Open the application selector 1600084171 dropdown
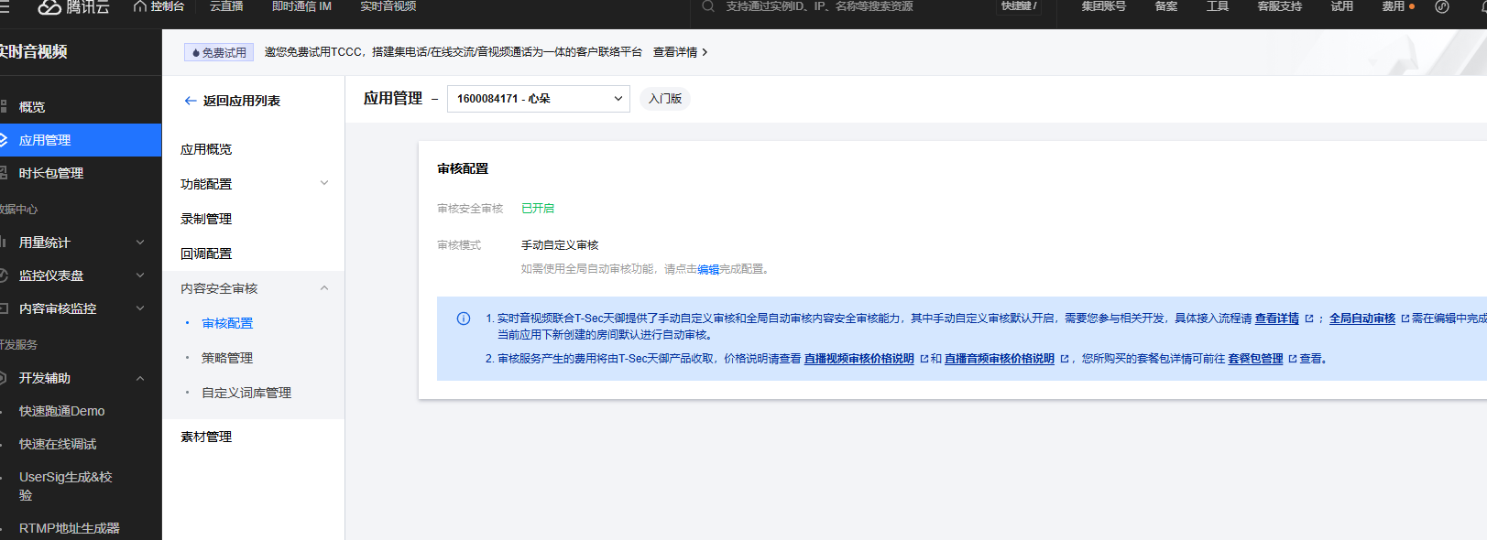This screenshot has width=1487, height=540. (538, 99)
